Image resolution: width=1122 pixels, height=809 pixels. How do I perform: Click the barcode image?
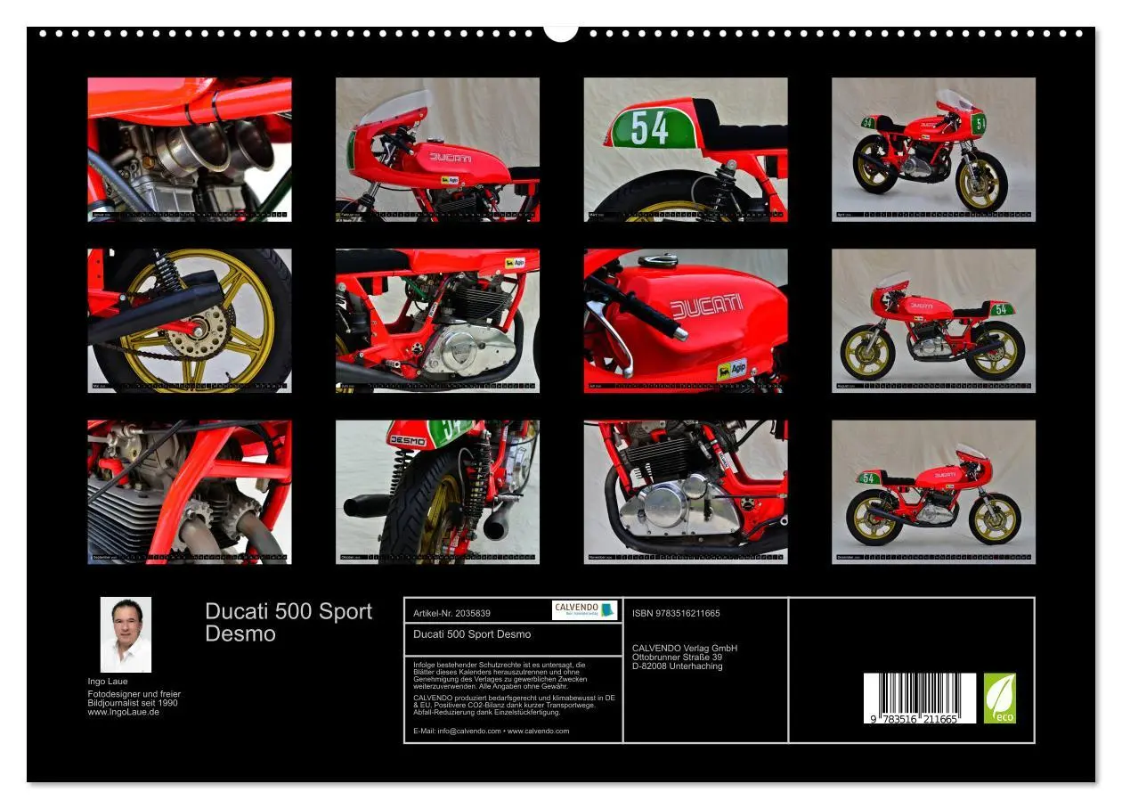pyautogui.click(x=920, y=698)
